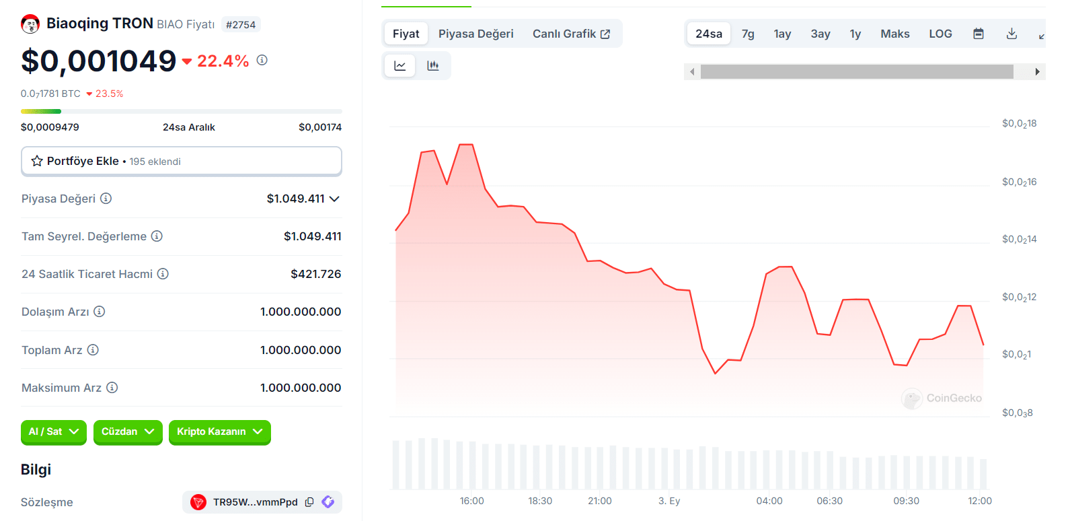Viewport: 1070px width, 521px height.
Task: Click the right arrow of chart scrollbar
Action: 1038,72
